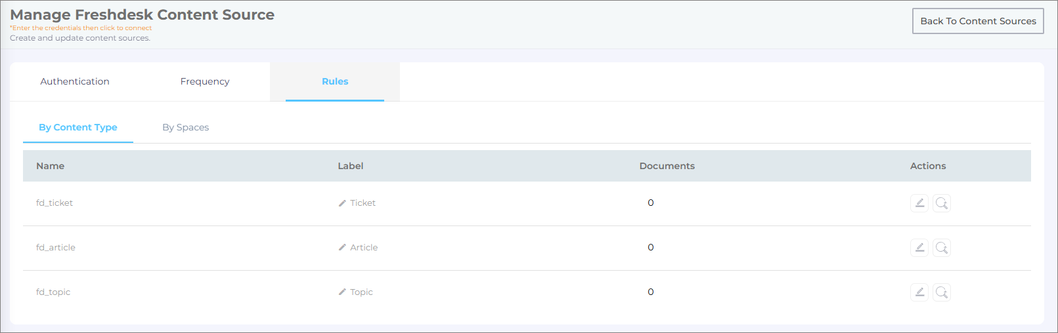Switch to the By Spaces sub-tab
The height and width of the screenshot is (333, 1058).
pos(186,128)
